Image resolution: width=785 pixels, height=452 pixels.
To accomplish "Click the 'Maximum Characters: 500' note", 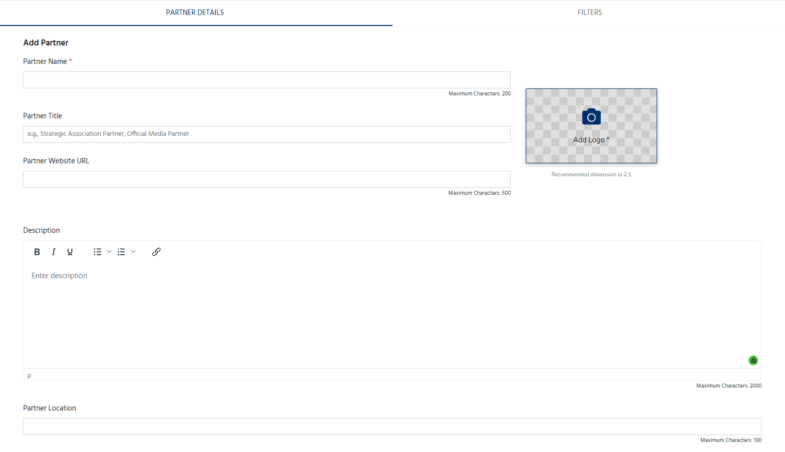I will pos(479,193).
